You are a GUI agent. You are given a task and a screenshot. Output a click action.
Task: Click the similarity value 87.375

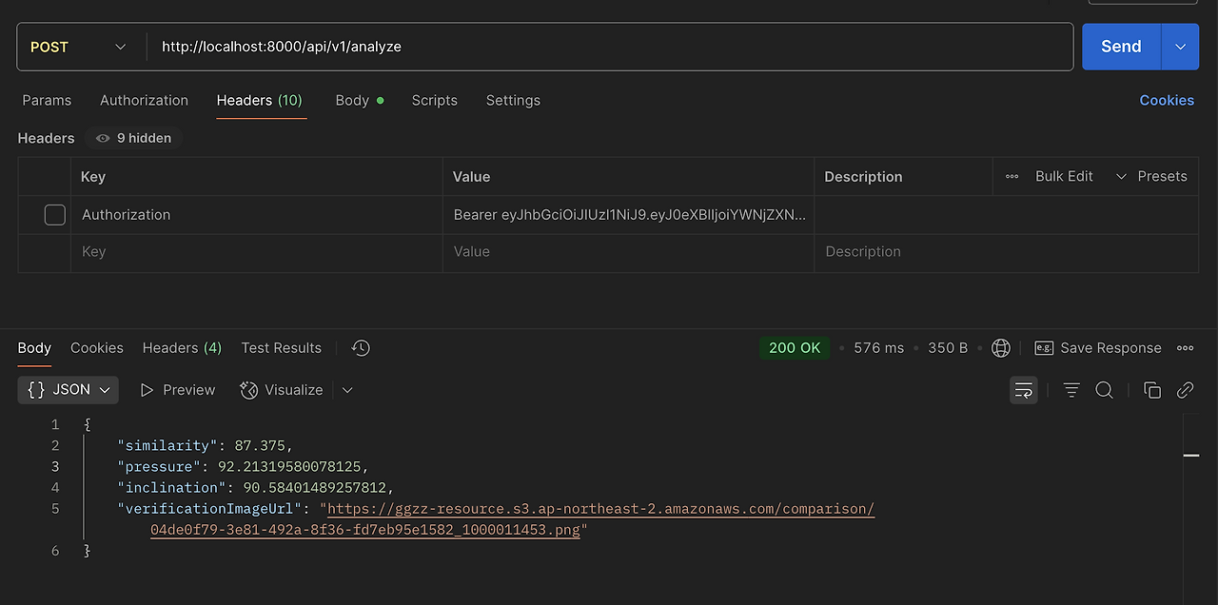[x=262, y=446]
